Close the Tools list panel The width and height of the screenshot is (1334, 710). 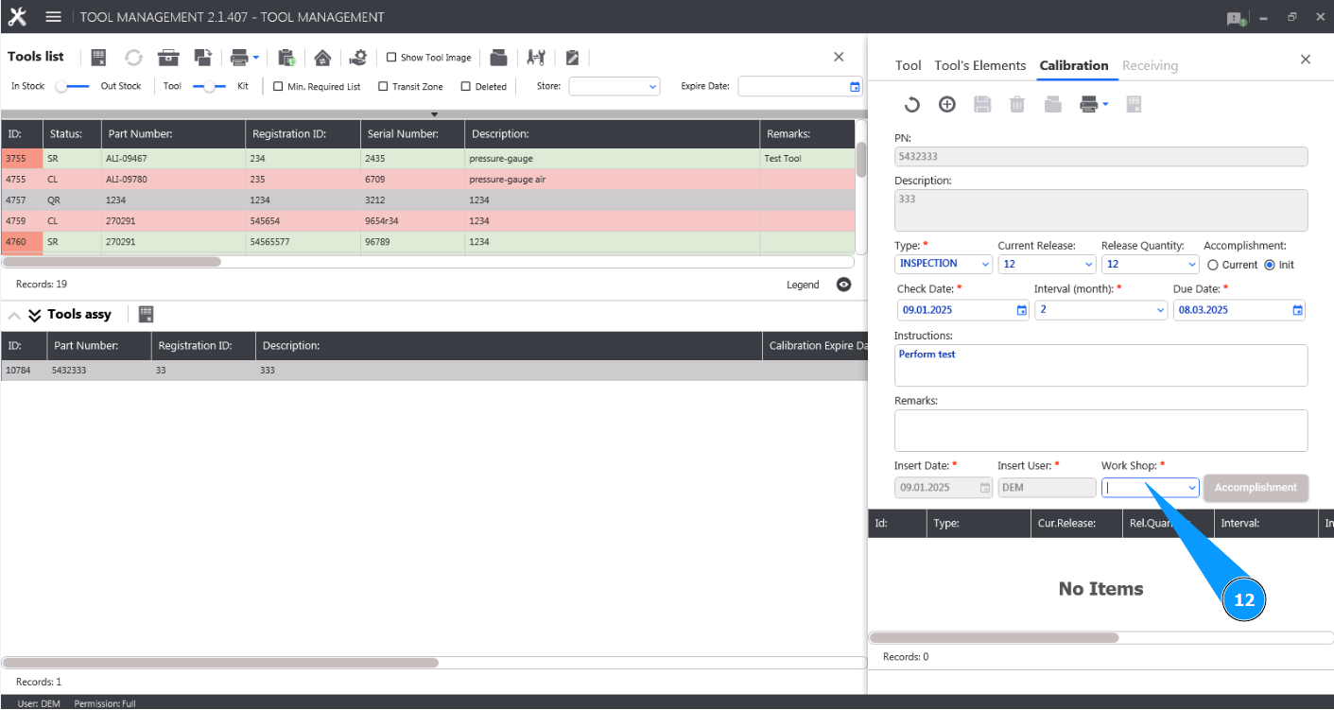click(x=839, y=57)
